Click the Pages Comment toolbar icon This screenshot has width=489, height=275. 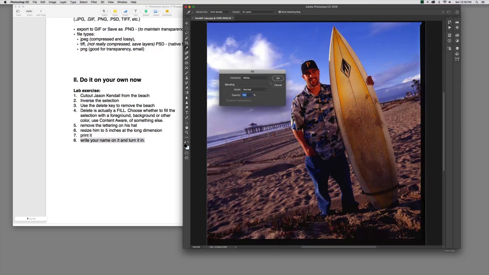pos(167,11)
